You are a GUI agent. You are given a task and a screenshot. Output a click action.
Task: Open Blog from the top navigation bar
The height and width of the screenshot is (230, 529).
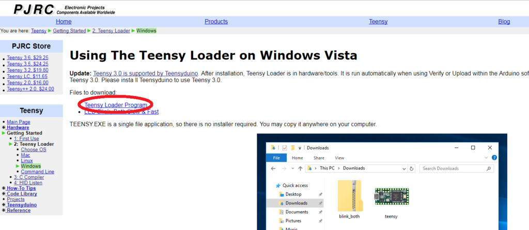coord(504,21)
